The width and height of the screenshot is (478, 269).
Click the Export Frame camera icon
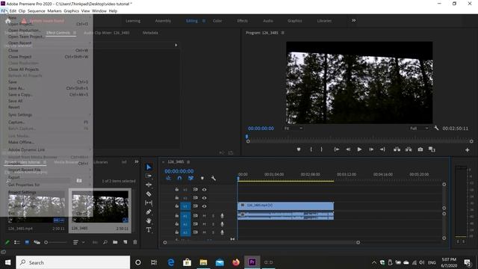pos(420,149)
